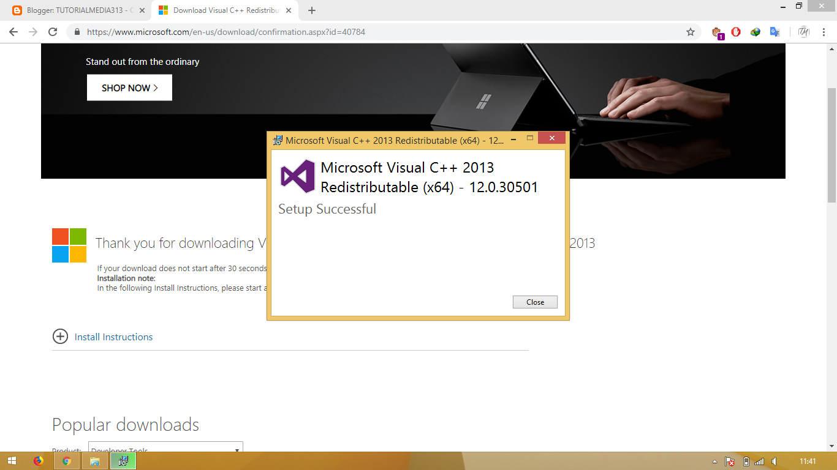837x470 pixels.
Task: Open the Google Translate extension
Action: click(775, 32)
